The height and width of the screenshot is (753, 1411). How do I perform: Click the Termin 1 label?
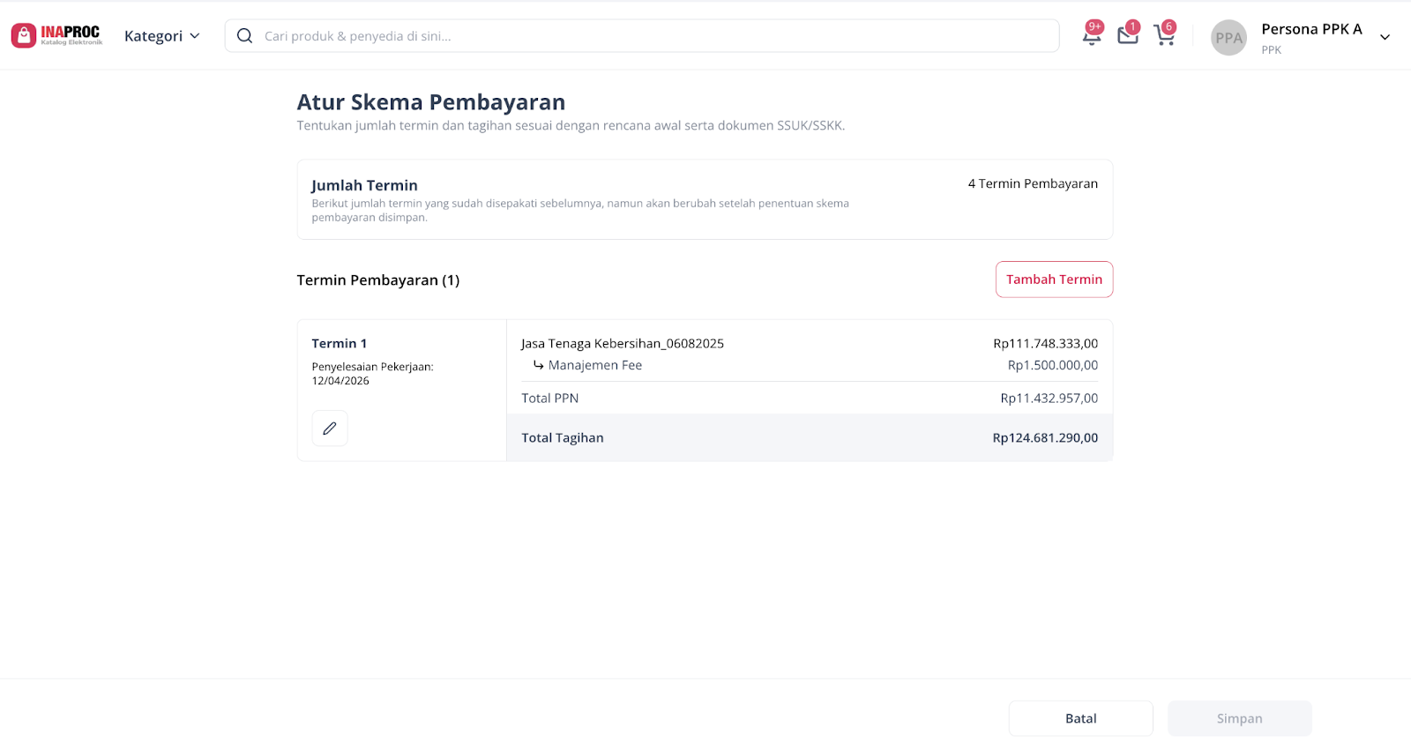coord(340,344)
